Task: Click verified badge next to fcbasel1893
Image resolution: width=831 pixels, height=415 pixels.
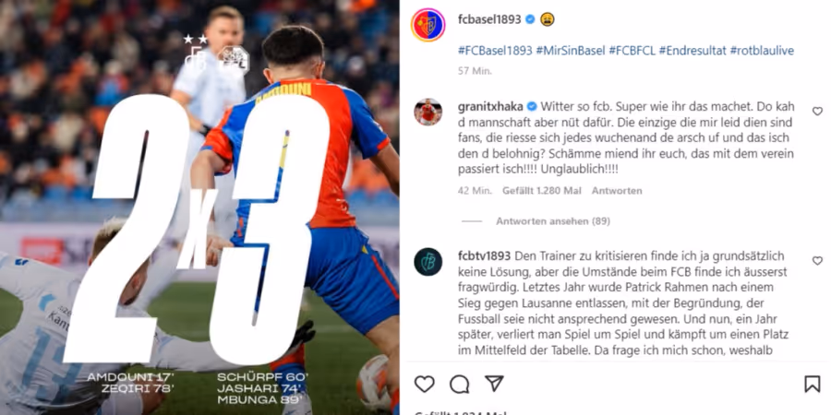Action: (529, 19)
